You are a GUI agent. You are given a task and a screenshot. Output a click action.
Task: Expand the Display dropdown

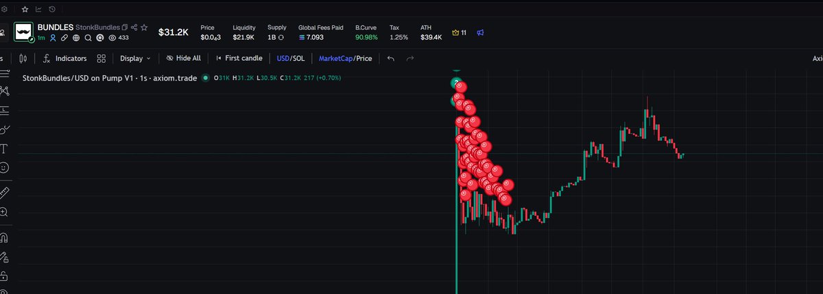tap(135, 58)
